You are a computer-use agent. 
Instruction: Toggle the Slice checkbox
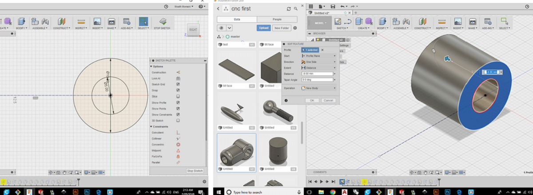(x=178, y=96)
